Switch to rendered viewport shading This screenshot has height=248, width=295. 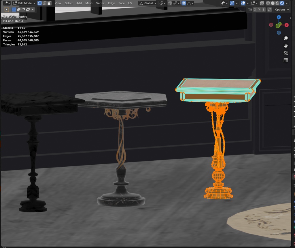[x=282, y=3]
